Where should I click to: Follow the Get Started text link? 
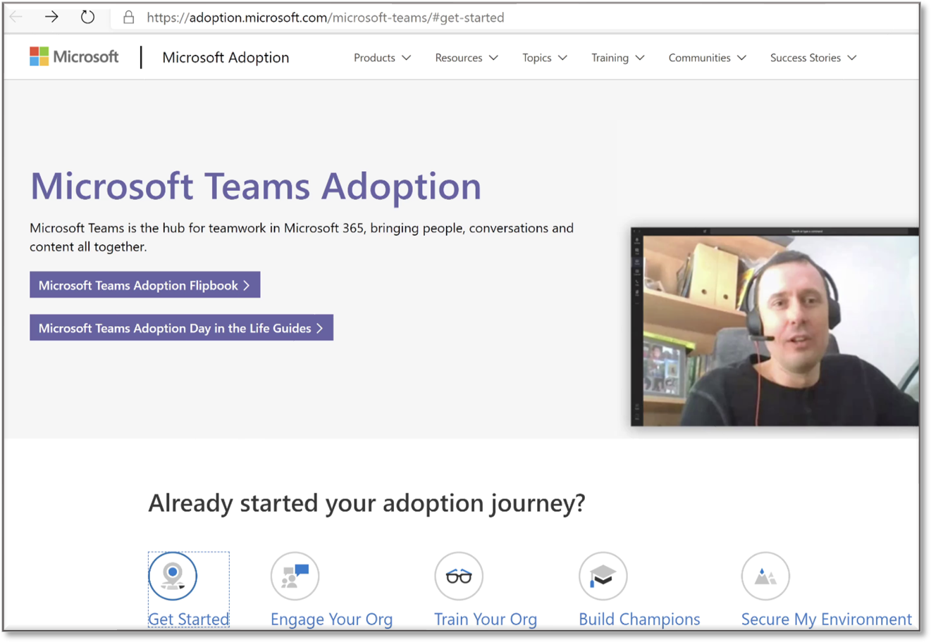(x=188, y=619)
